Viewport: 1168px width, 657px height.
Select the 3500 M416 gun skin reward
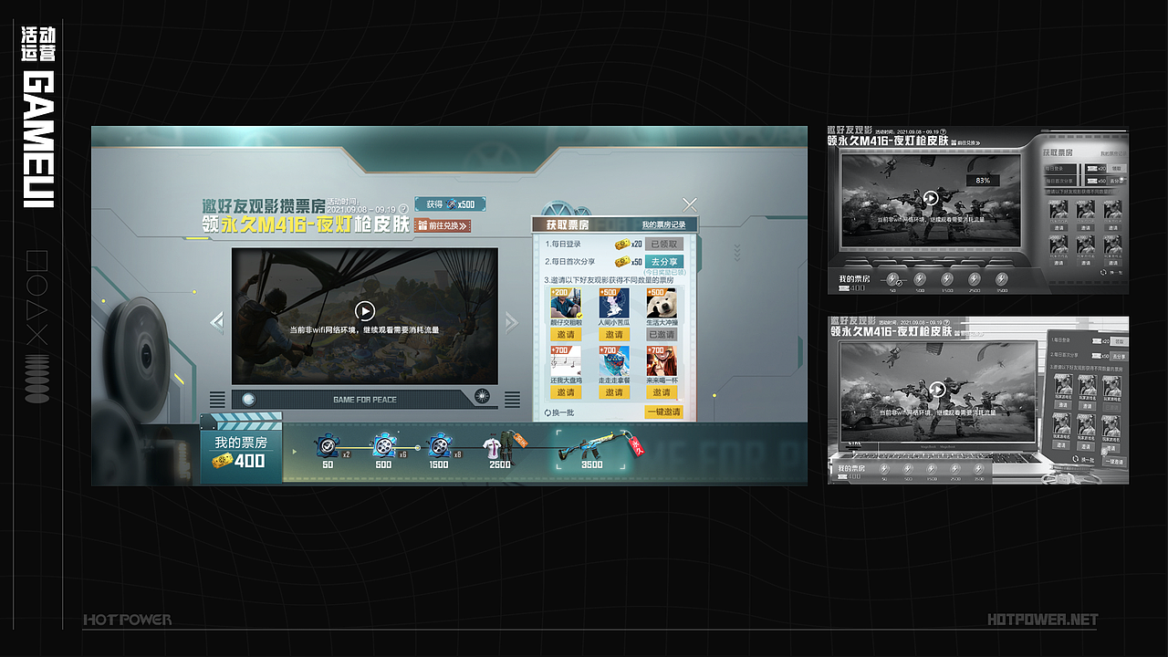click(591, 448)
